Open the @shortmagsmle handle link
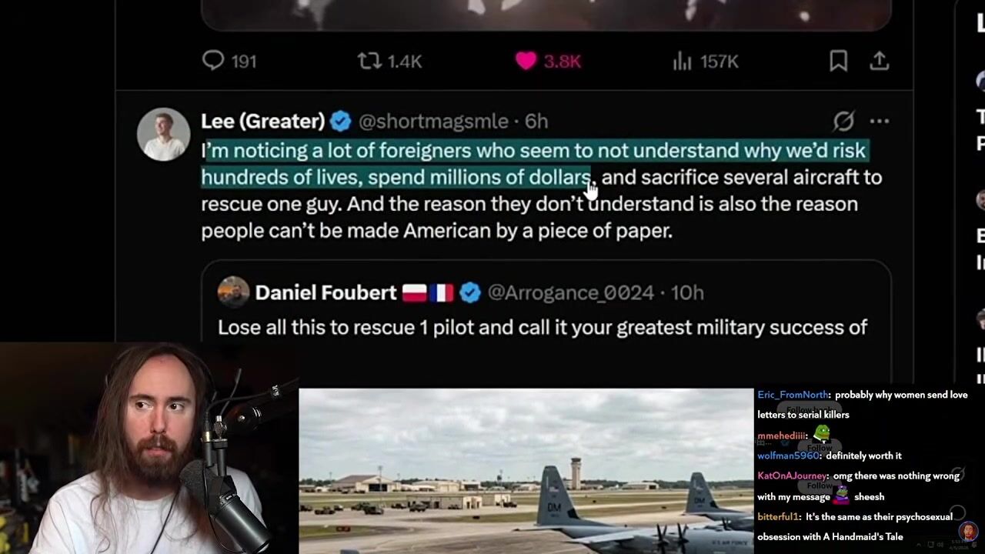 (433, 121)
